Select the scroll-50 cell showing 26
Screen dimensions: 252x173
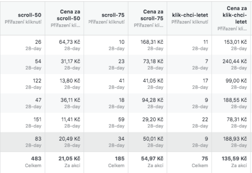(23, 45)
